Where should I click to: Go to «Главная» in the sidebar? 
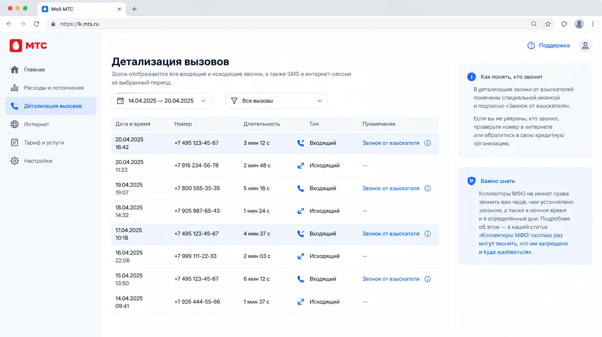pos(51,69)
